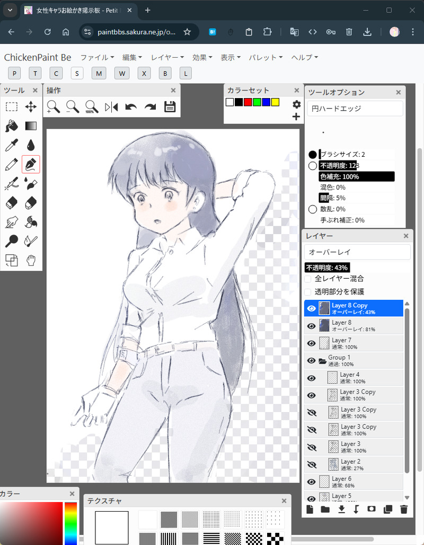Image resolution: width=424 pixels, height=545 pixels.
Task: Pick the red color swatch
Action: tap(248, 102)
